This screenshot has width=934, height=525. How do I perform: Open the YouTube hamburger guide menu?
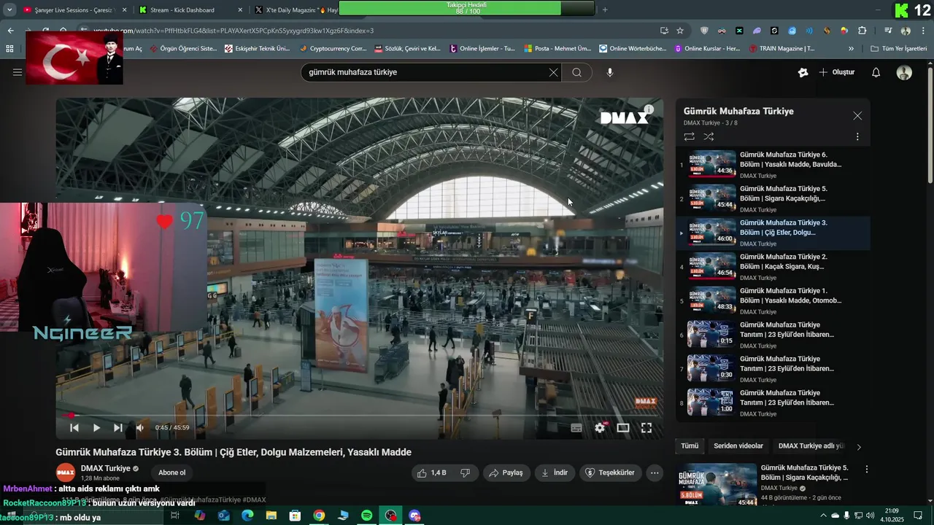pos(17,72)
